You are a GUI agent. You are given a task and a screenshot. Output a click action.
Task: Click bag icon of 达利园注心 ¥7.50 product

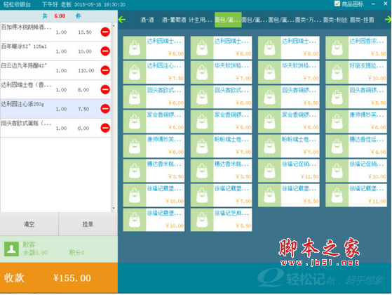[x=135, y=72]
